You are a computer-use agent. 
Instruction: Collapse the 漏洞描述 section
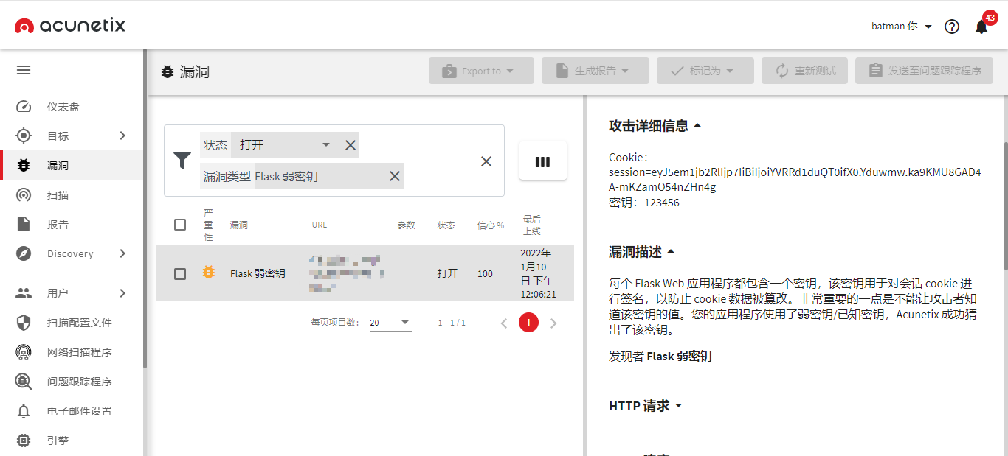tap(641, 252)
